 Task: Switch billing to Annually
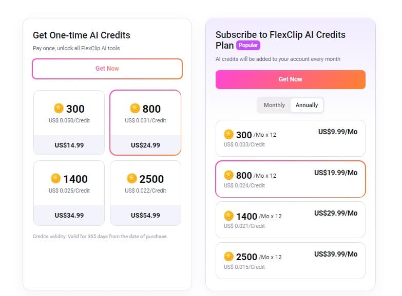coord(307,105)
